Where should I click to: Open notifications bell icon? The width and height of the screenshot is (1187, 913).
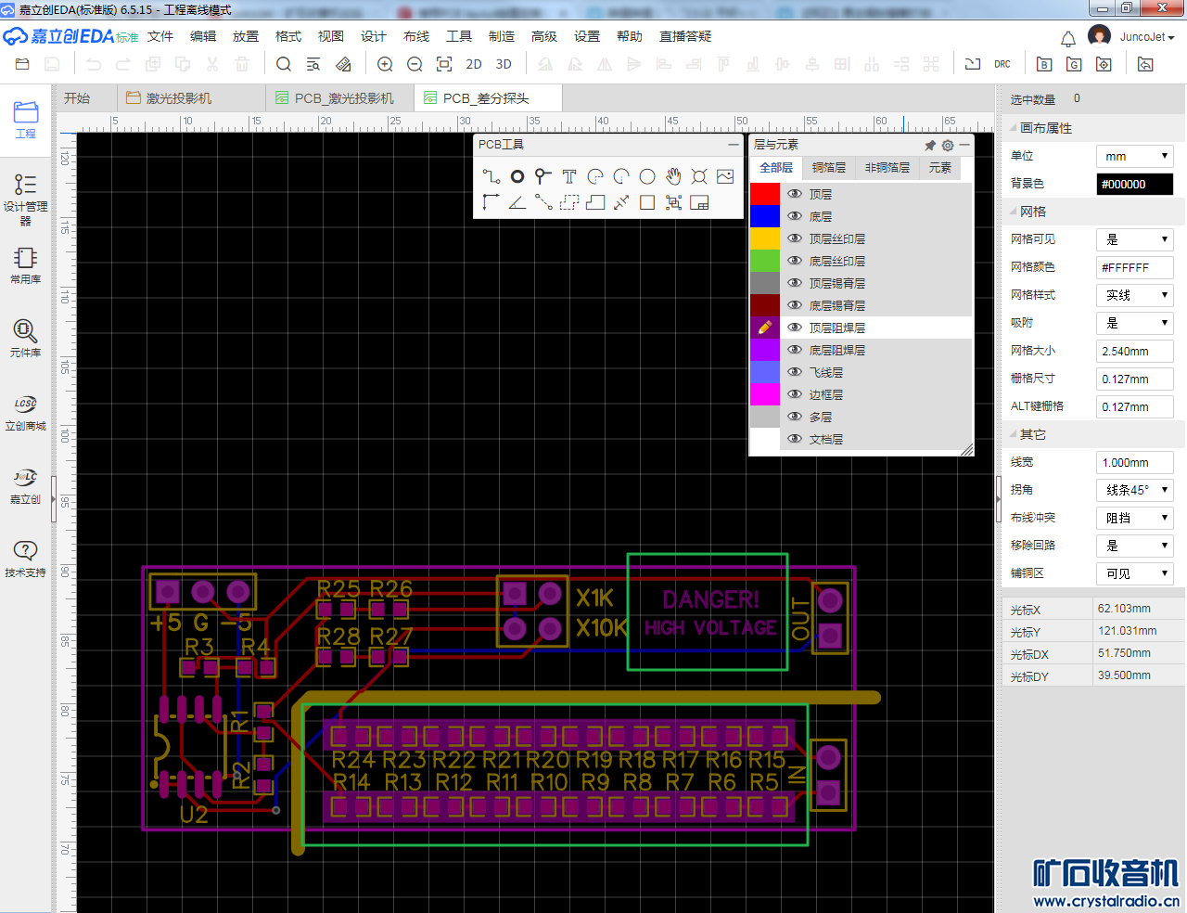(1068, 38)
